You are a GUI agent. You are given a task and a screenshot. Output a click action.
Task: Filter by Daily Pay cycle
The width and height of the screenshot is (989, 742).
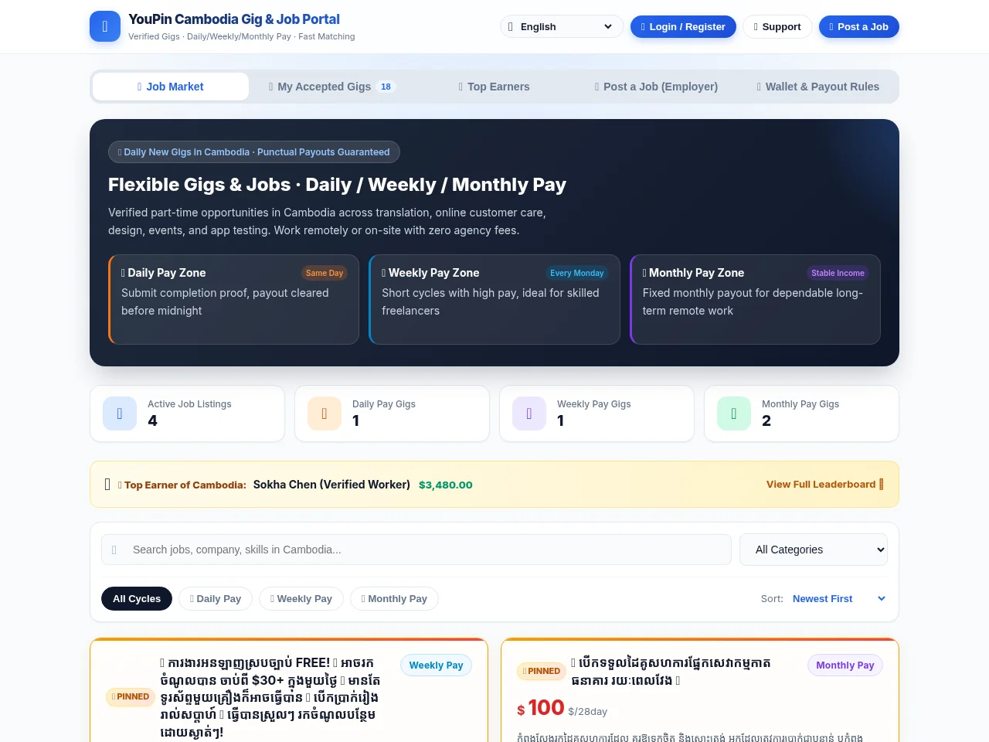216,598
